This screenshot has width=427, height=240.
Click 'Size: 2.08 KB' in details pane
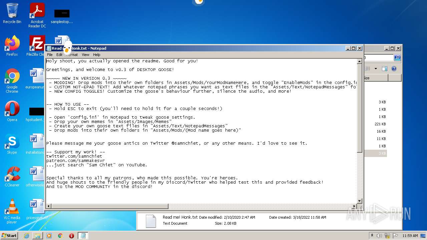(x=226, y=223)
